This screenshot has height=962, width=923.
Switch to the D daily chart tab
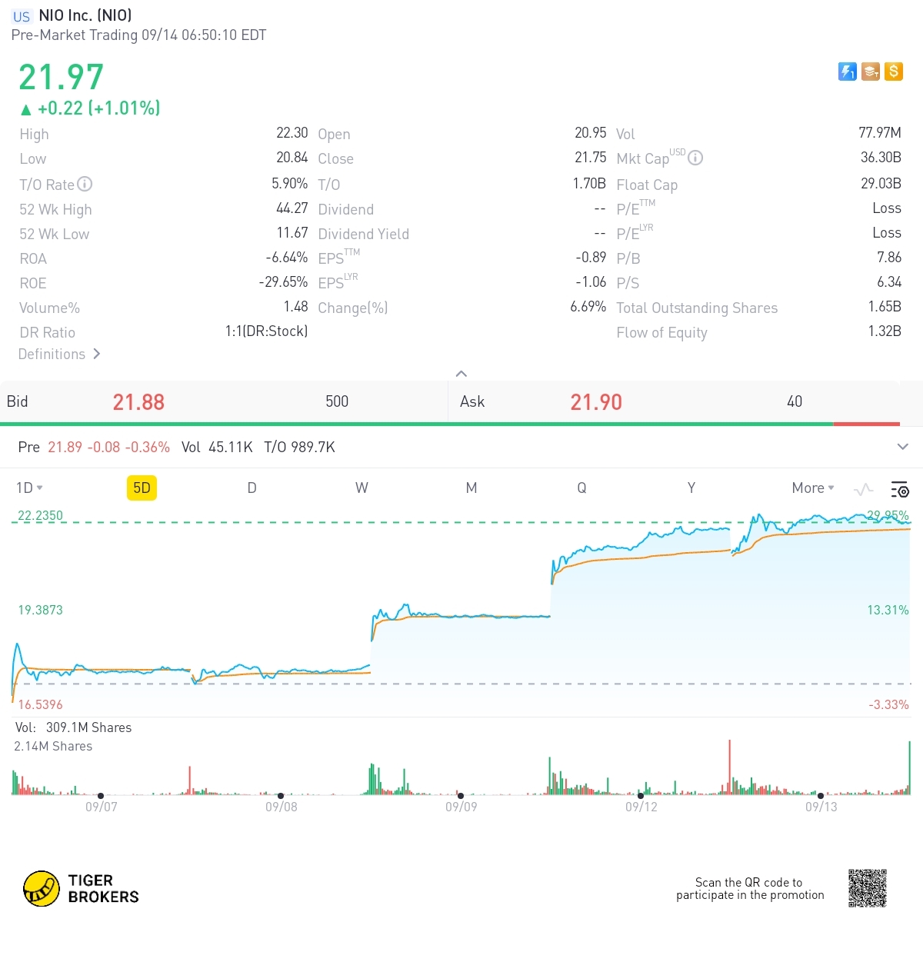[252, 488]
